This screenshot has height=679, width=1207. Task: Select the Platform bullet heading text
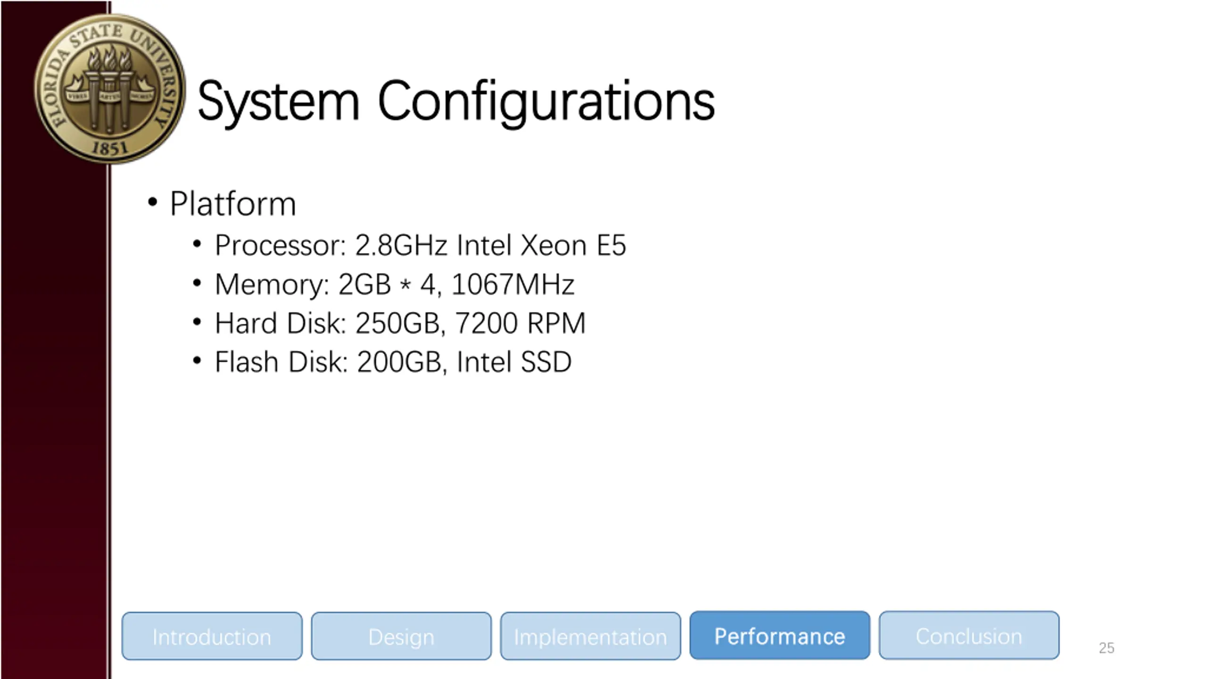pos(233,204)
